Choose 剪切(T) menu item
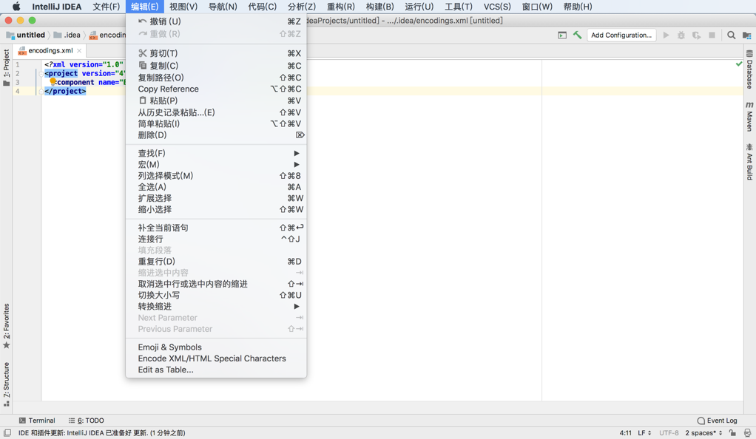The width and height of the screenshot is (756, 439). point(216,53)
